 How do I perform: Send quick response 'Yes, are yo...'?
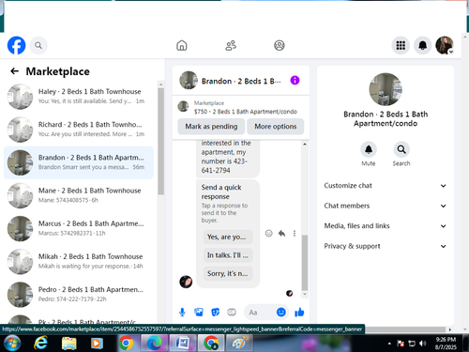pyautogui.click(x=228, y=237)
